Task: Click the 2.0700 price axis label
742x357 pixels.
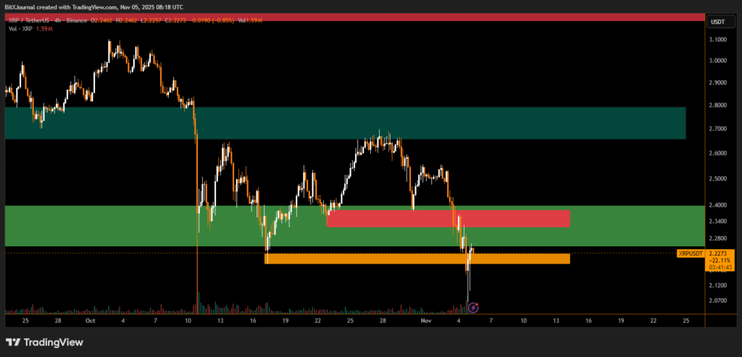Action: pos(719,301)
